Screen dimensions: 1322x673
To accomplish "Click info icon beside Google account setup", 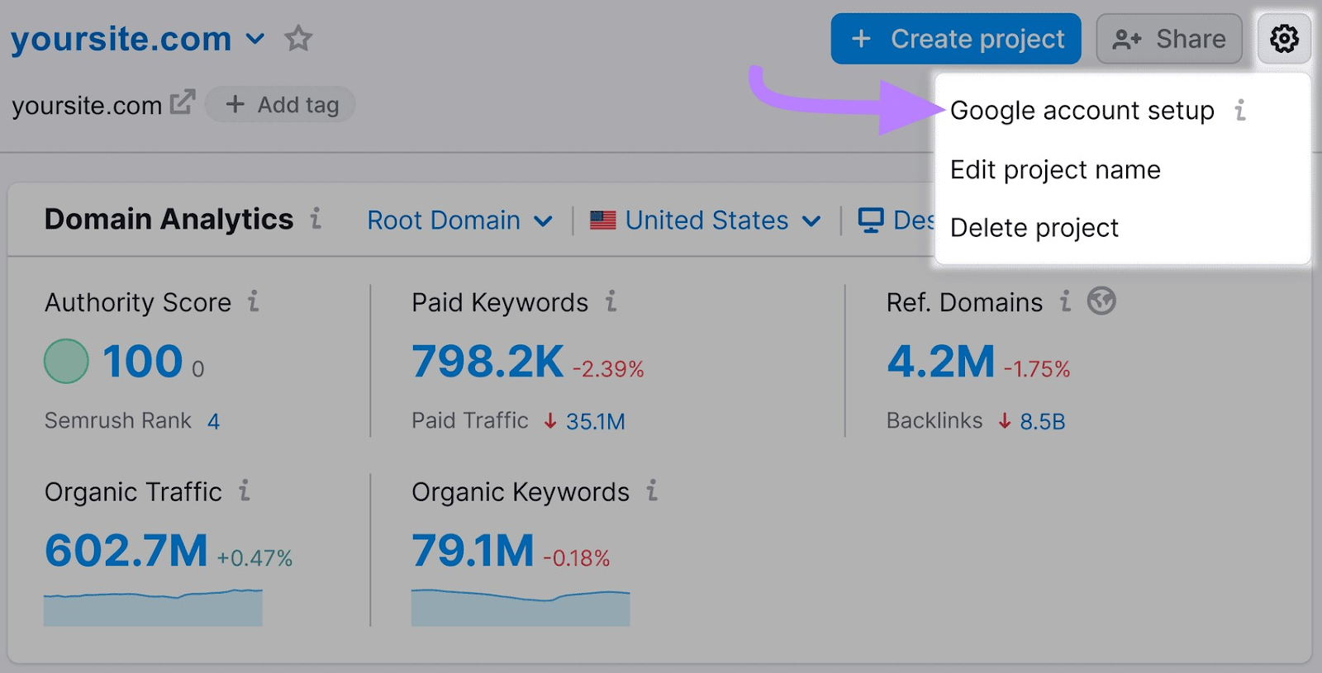I will pyautogui.click(x=1240, y=110).
